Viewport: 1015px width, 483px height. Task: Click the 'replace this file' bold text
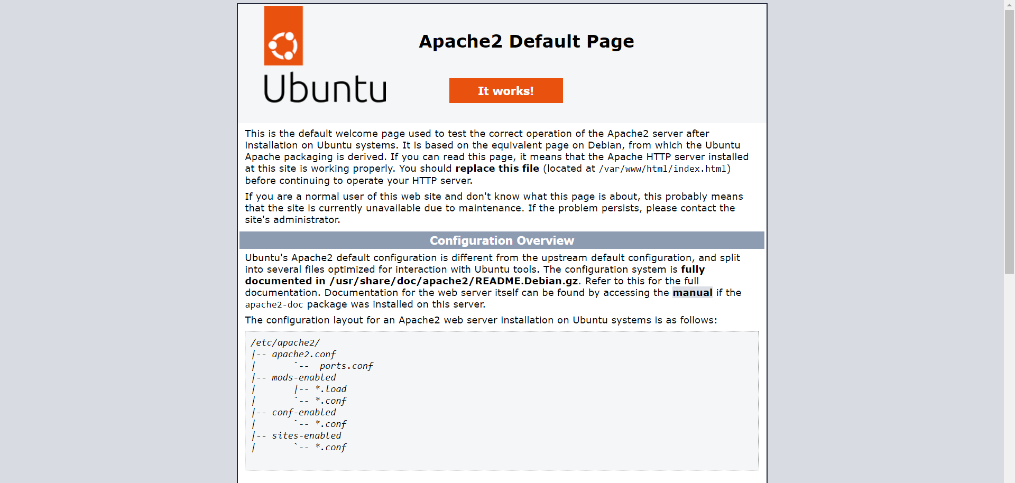[496, 169]
